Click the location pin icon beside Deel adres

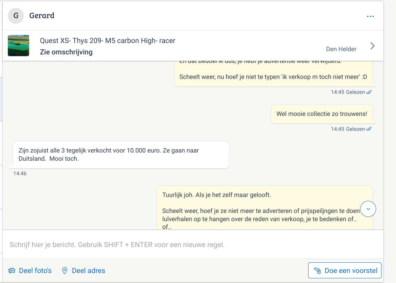tap(65, 271)
